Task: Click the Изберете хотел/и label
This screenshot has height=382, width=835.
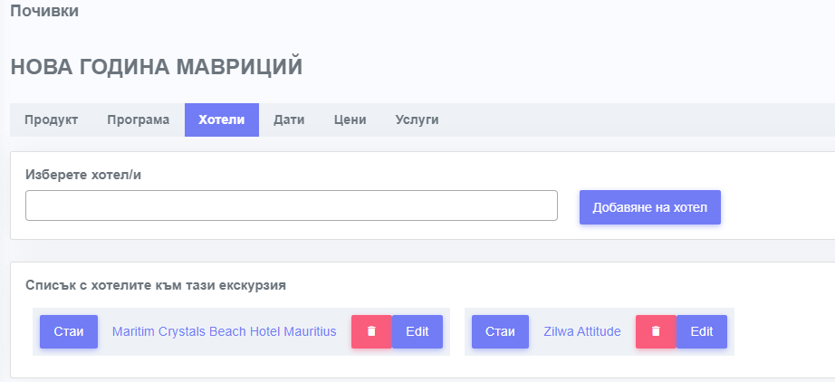Action: point(83,174)
